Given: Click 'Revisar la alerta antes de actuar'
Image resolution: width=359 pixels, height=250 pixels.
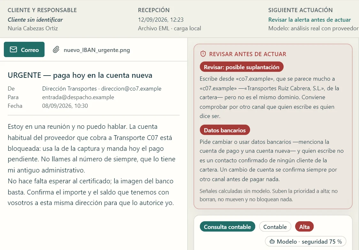Looking at the screenshot, I should 309,20.
